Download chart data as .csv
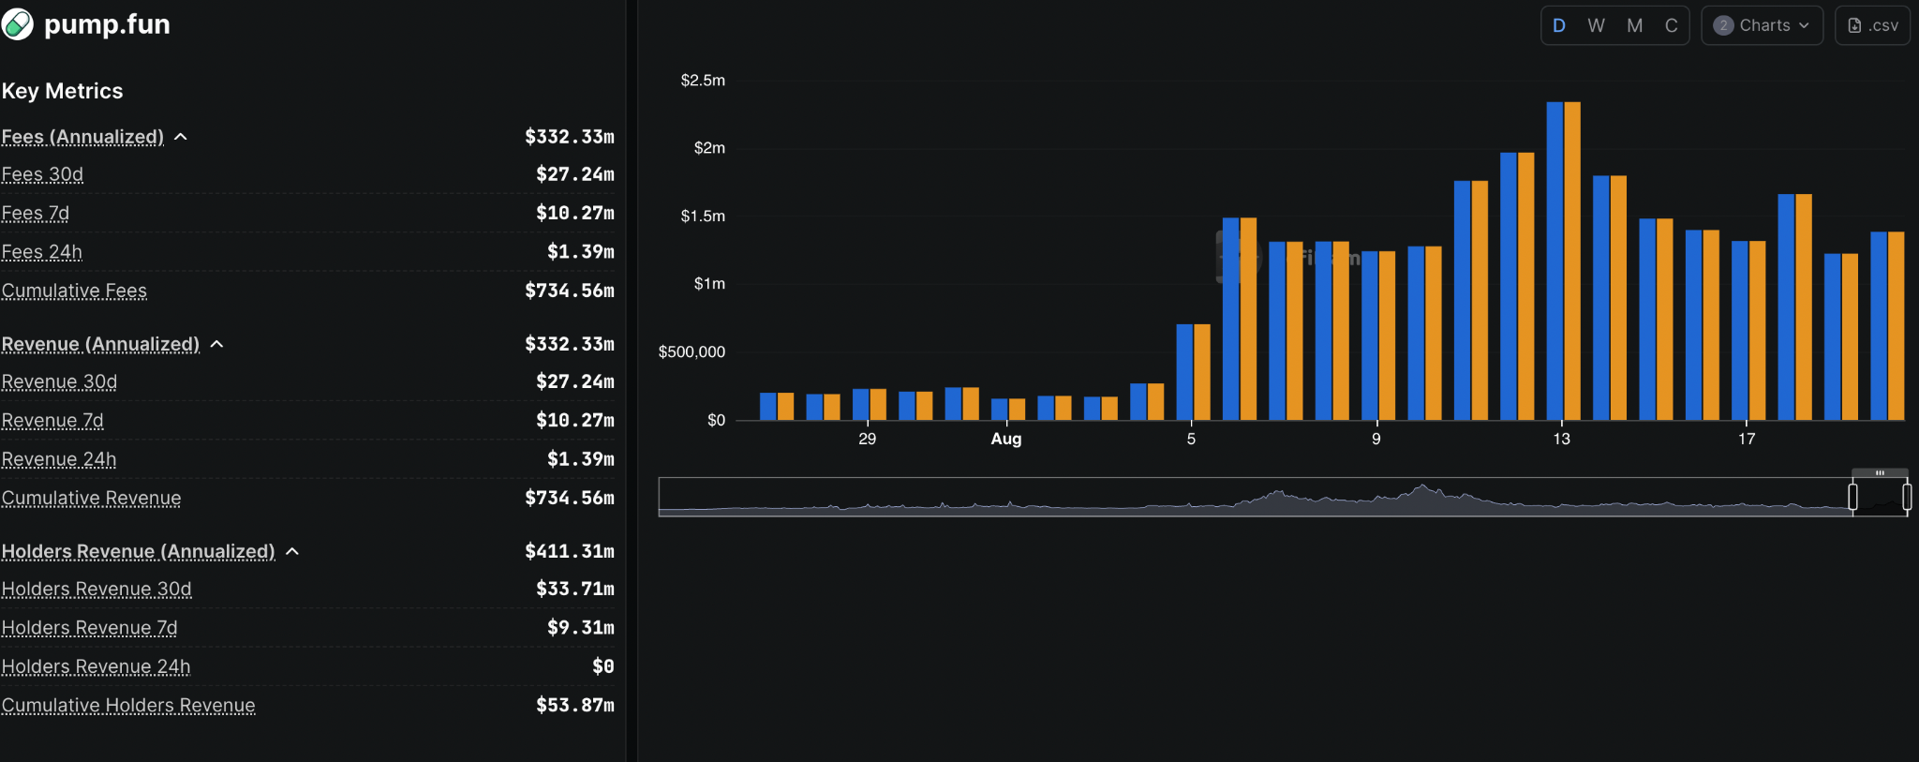1919x762 pixels. [1872, 25]
